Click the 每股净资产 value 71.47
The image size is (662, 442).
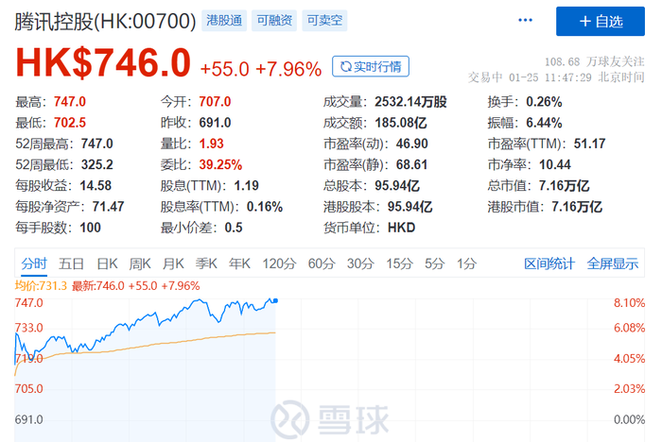(108, 207)
